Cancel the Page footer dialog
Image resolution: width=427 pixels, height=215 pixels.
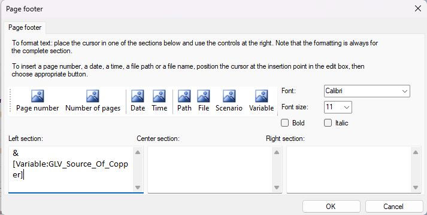[x=394, y=207]
